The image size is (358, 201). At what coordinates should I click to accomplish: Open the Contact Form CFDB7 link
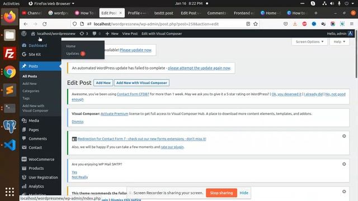pos(133,94)
